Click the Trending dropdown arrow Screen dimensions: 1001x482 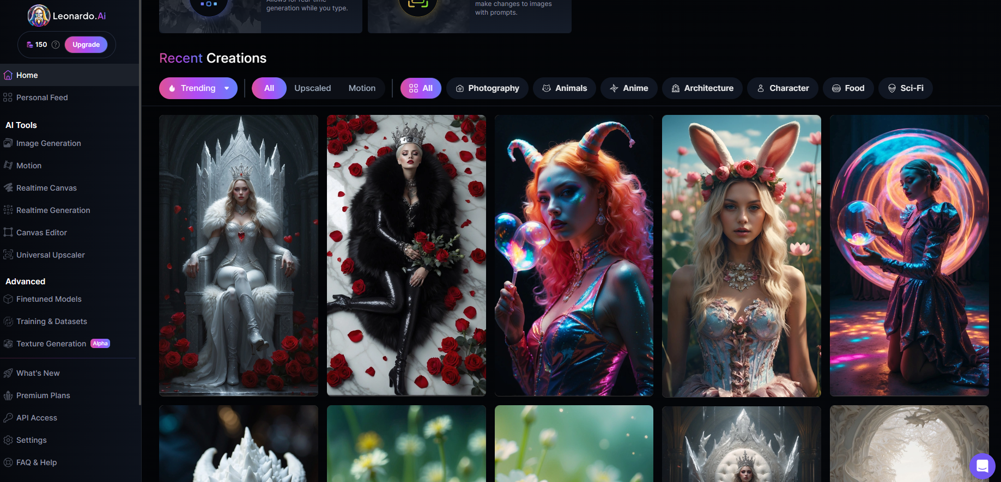pyautogui.click(x=227, y=88)
